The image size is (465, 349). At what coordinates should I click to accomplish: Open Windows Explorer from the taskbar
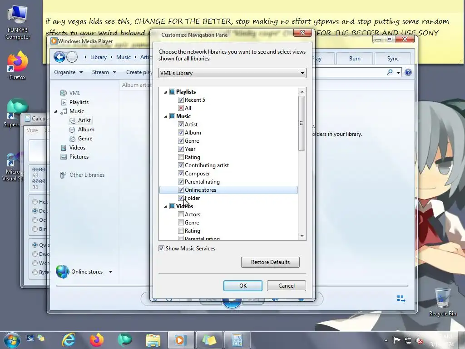tap(153, 340)
